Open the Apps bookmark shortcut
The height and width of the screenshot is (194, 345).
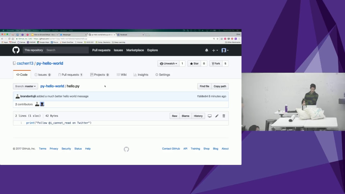coord(5,42)
